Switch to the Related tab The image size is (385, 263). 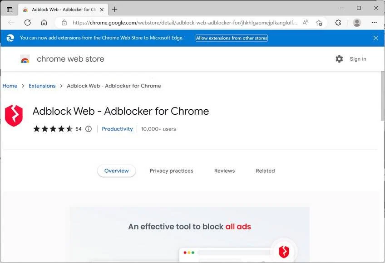[x=265, y=171]
